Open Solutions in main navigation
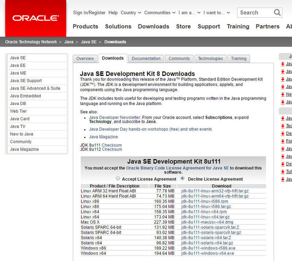Screen dimensions: 292x261 [x=118, y=26]
